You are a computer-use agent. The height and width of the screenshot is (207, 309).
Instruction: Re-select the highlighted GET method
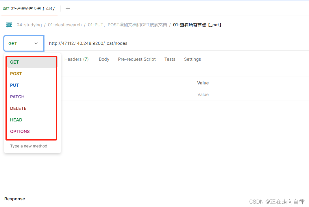point(14,62)
